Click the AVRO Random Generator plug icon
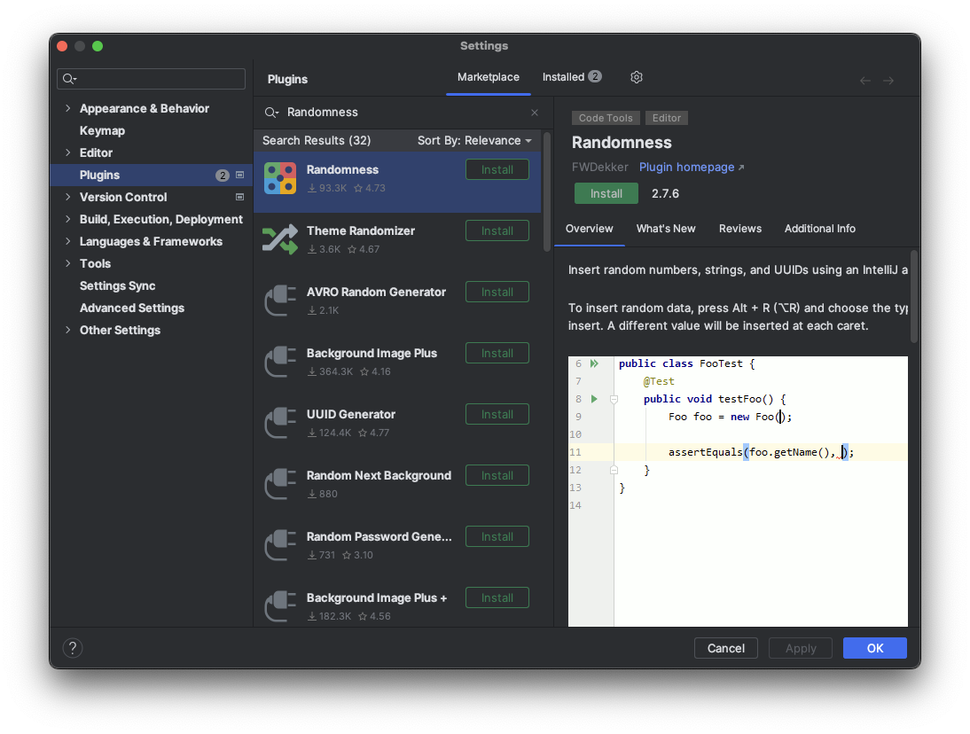The image size is (970, 734). (x=280, y=301)
